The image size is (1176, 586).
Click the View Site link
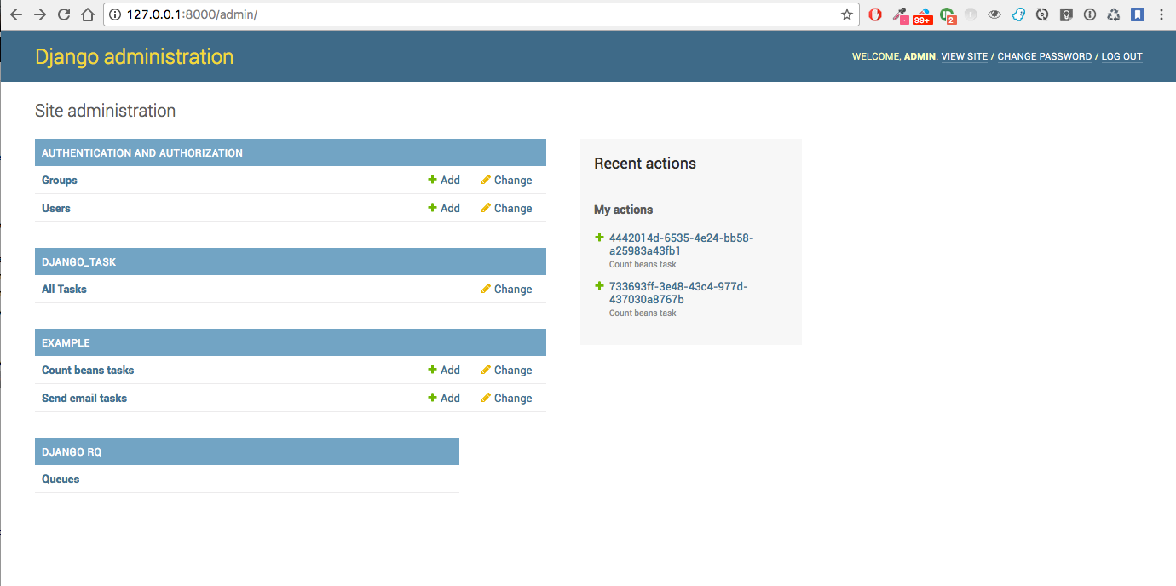click(x=965, y=57)
